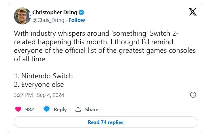Click the reply speech bubble icon
The image size is (211, 138).
pyautogui.click(x=47, y=109)
